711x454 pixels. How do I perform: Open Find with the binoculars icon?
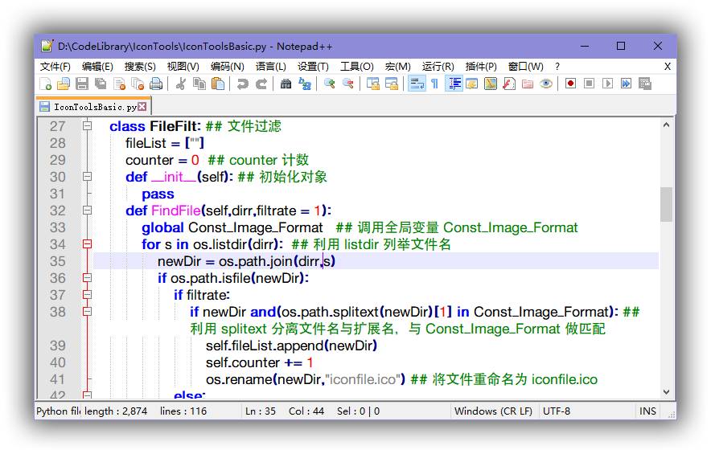[285, 84]
